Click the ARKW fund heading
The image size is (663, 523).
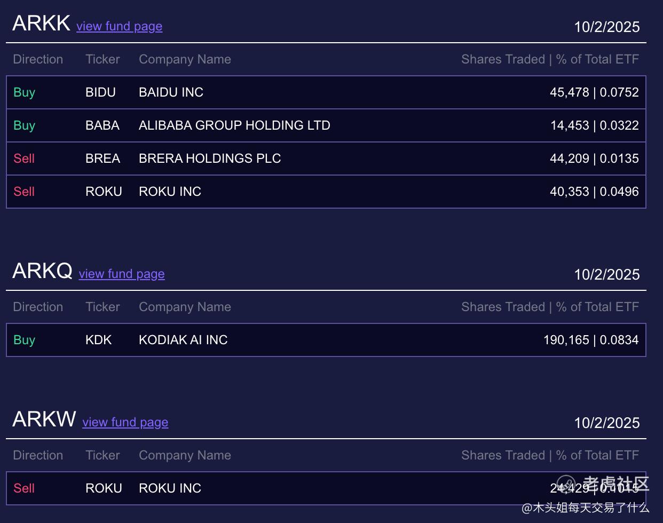[x=44, y=419]
